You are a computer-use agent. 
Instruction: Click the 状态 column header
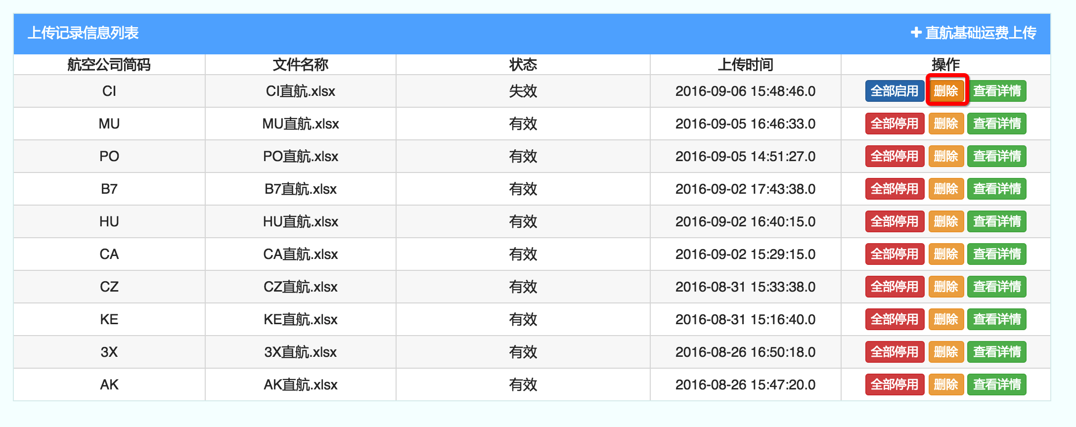click(523, 64)
